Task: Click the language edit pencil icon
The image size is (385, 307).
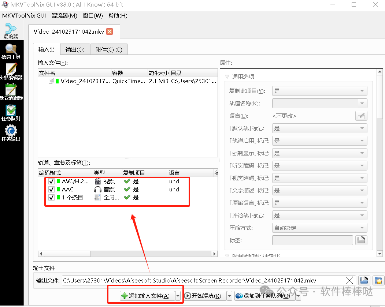Action: point(361,116)
